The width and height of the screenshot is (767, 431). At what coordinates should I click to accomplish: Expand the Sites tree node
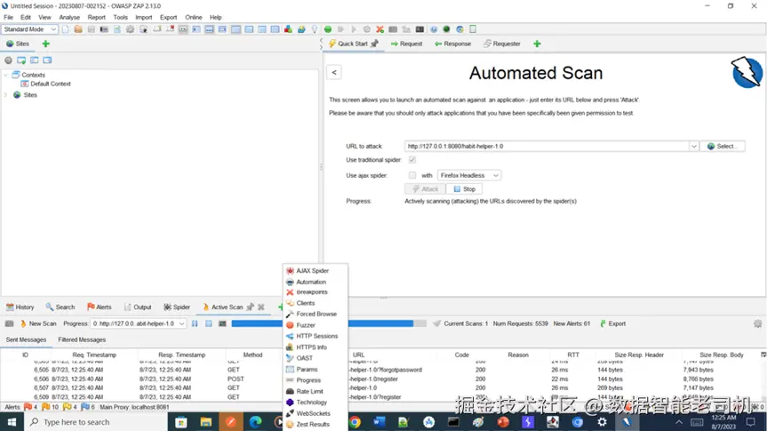pos(6,95)
